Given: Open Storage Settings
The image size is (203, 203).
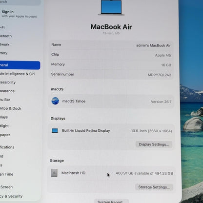Looking at the screenshot, I should (x=154, y=187).
